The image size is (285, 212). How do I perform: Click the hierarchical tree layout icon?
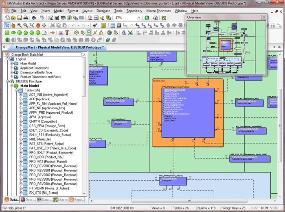point(101,32)
